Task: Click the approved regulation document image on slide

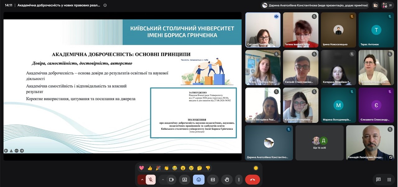Action: tap(193, 113)
